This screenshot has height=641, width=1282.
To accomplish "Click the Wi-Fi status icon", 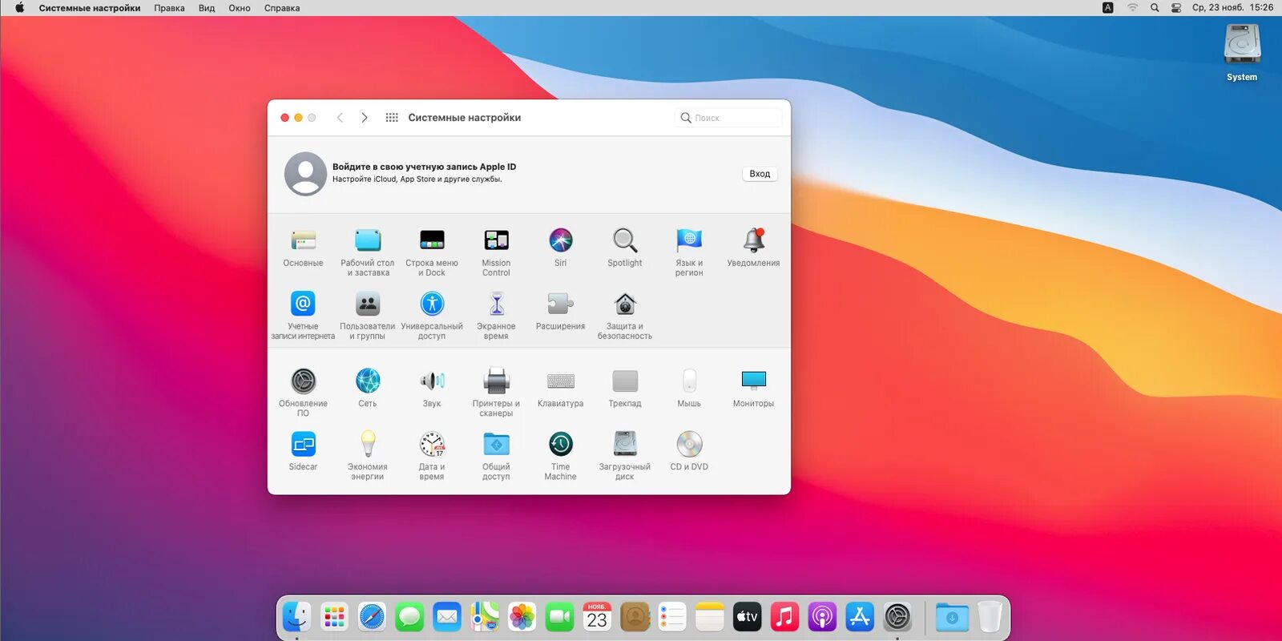I will click(1132, 8).
